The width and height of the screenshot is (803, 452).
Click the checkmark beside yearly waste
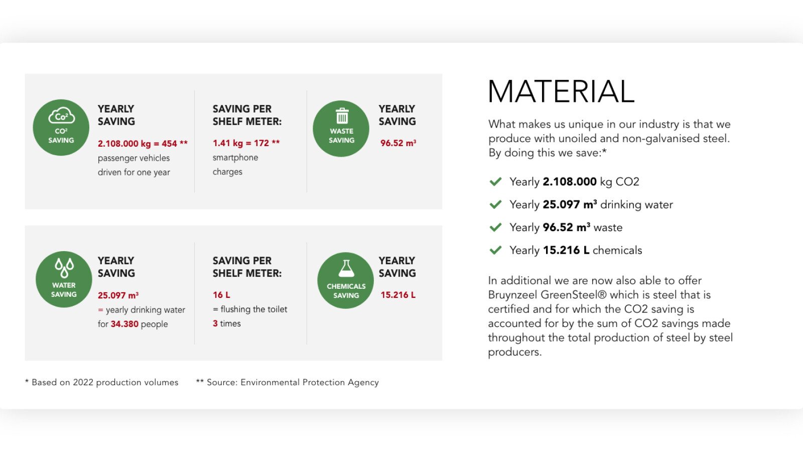(x=495, y=228)
